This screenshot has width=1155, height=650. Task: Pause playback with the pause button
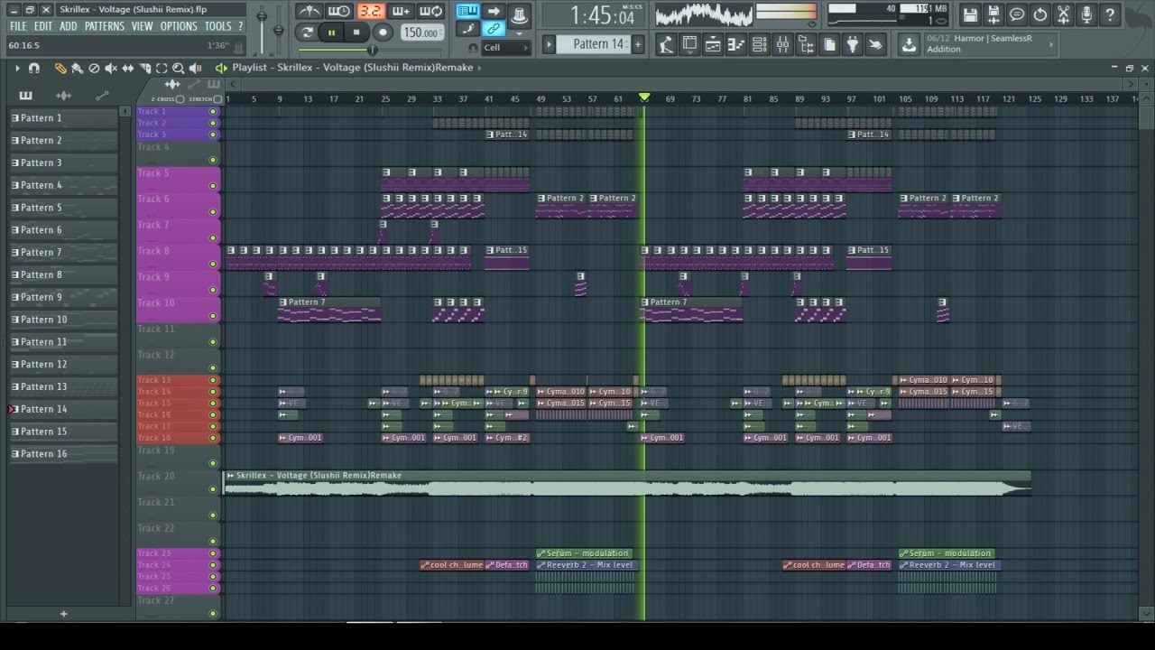click(x=332, y=32)
